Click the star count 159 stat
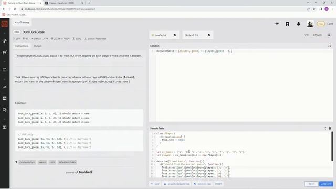 tap(16, 39)
